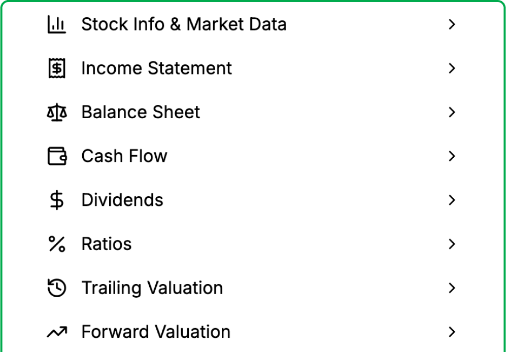Click the percent icon for Ratios

pos(57,244)
